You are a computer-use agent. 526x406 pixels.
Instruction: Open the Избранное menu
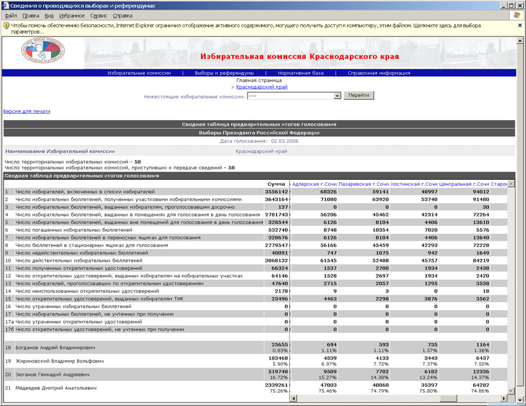pos(71,16)
